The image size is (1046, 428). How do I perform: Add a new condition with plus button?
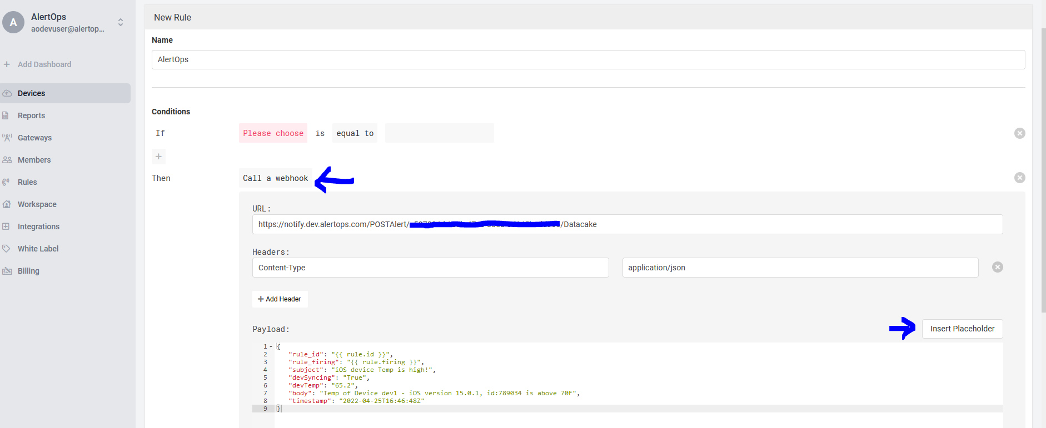click(158, 157)
